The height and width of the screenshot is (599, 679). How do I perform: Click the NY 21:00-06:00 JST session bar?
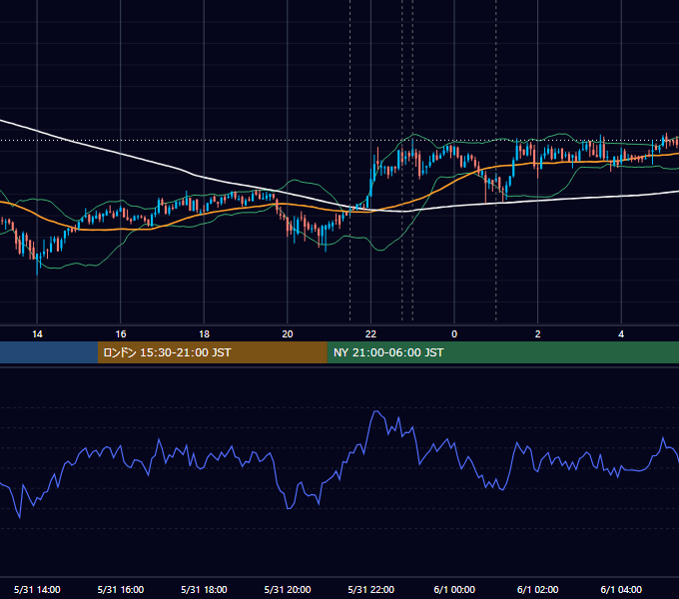pyautogui.click(x=502, y=352)
